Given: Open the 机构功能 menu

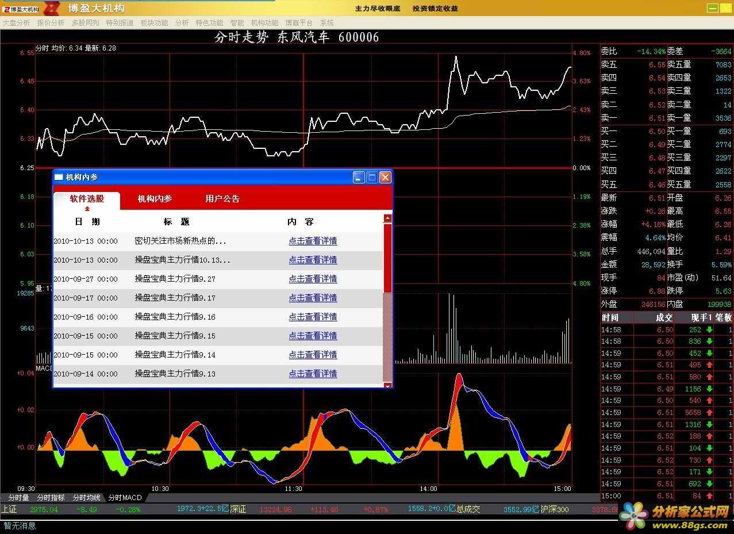Looking at the screenshot, I should point(264,23).
